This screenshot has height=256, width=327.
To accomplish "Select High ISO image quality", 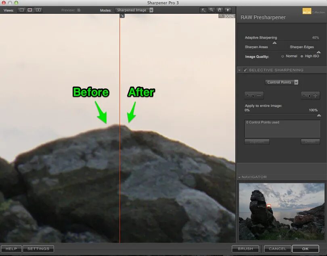I will tap(302, 56).
